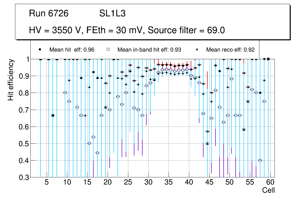This screenshot has width=305, height=197.
Task: Click the 'SL1L3' label in the title box
Action: click(112, 14)
